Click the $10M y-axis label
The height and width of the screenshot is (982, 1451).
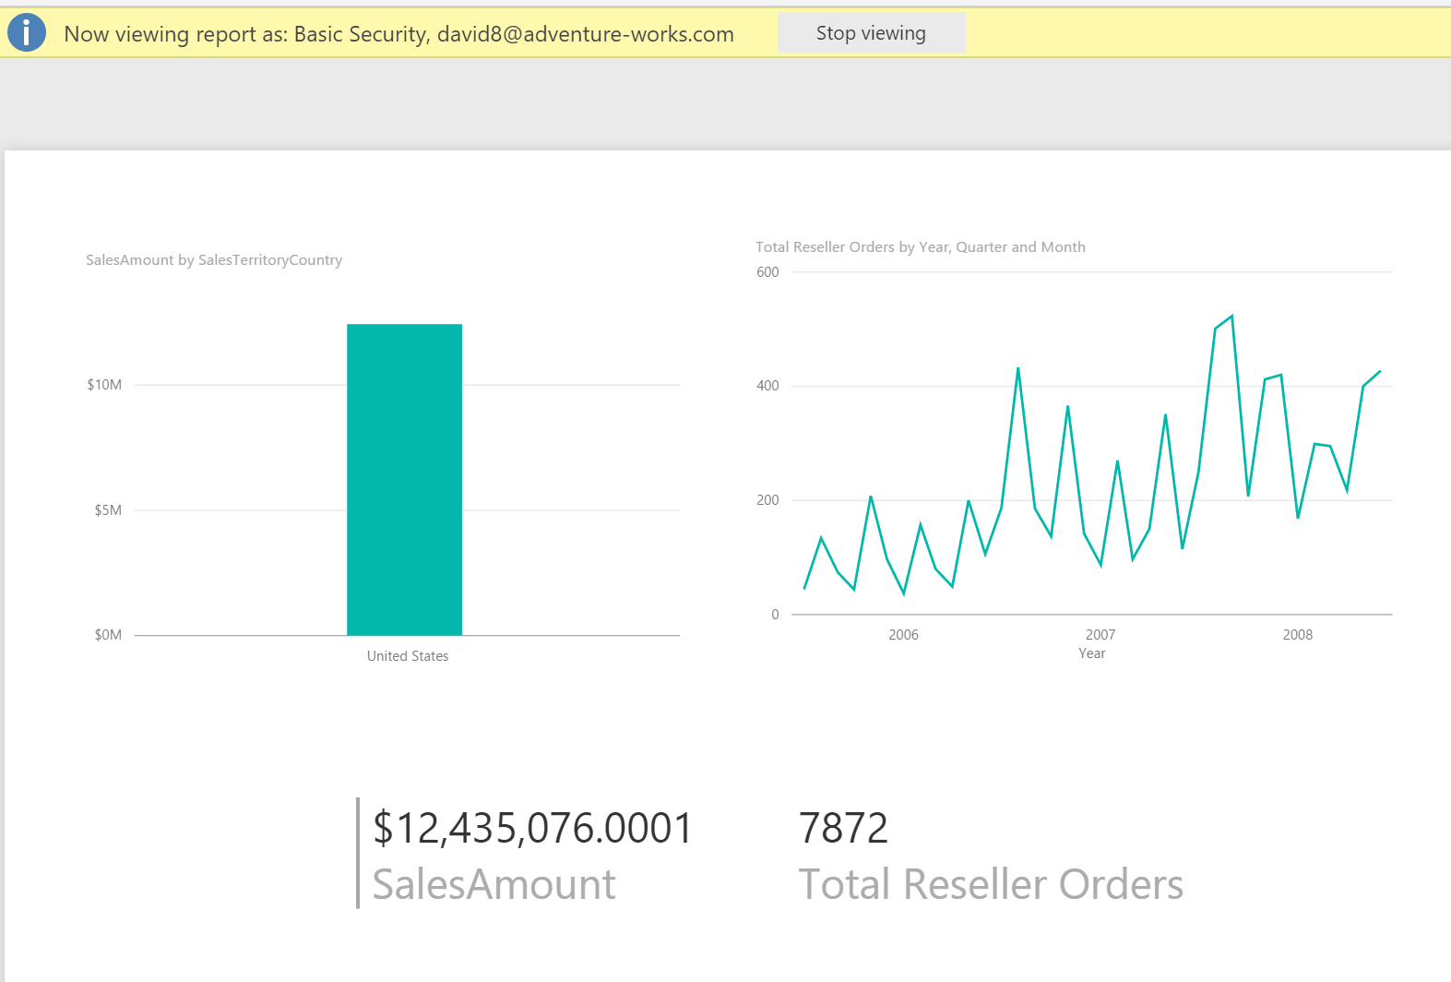(104, 385)
